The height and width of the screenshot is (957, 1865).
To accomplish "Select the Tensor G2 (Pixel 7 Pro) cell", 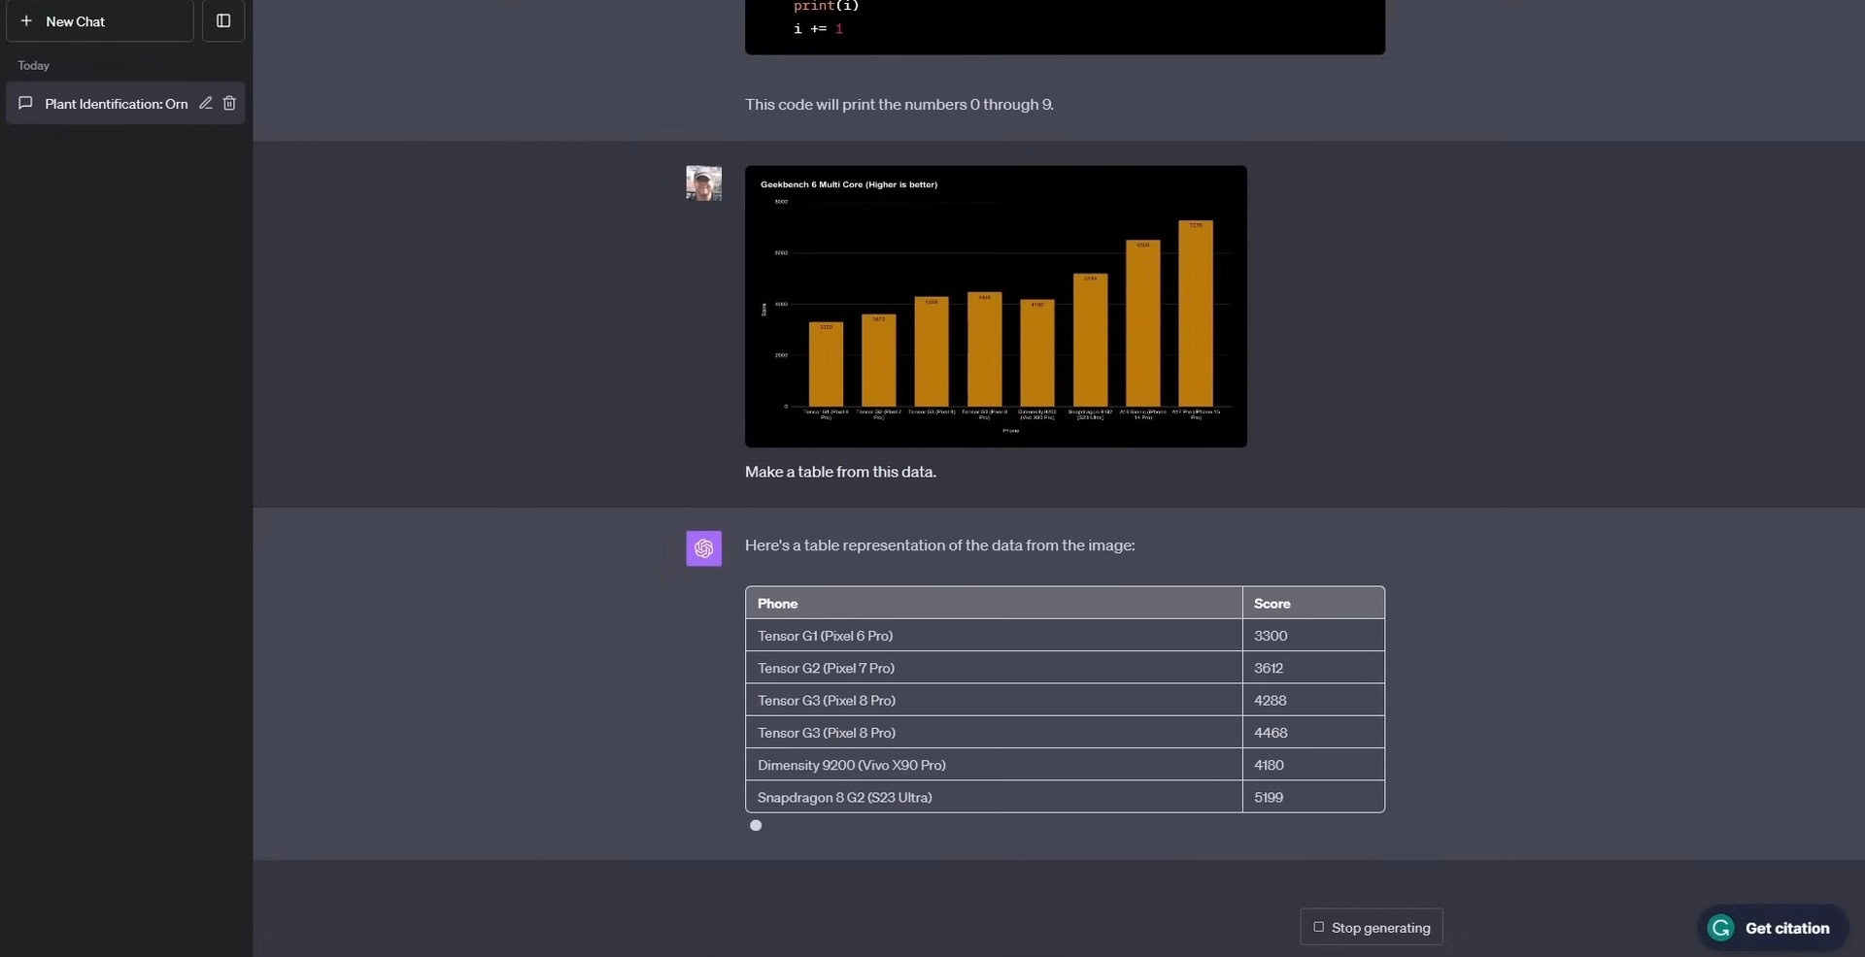I will point(994,668).
